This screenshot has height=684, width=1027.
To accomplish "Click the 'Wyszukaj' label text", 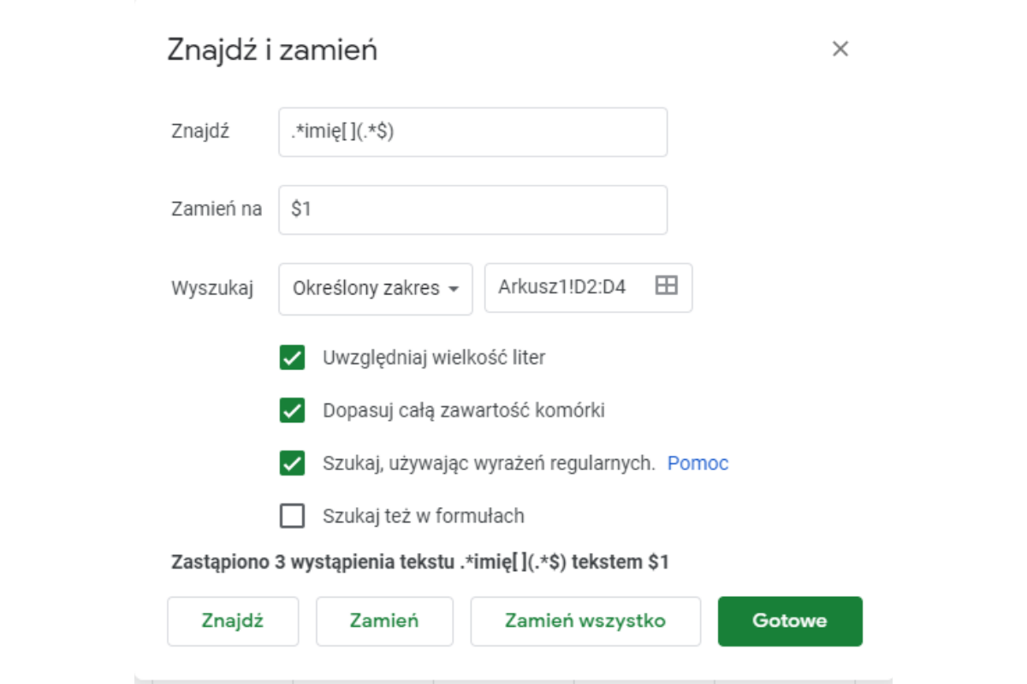I will (x=212, y=288).
